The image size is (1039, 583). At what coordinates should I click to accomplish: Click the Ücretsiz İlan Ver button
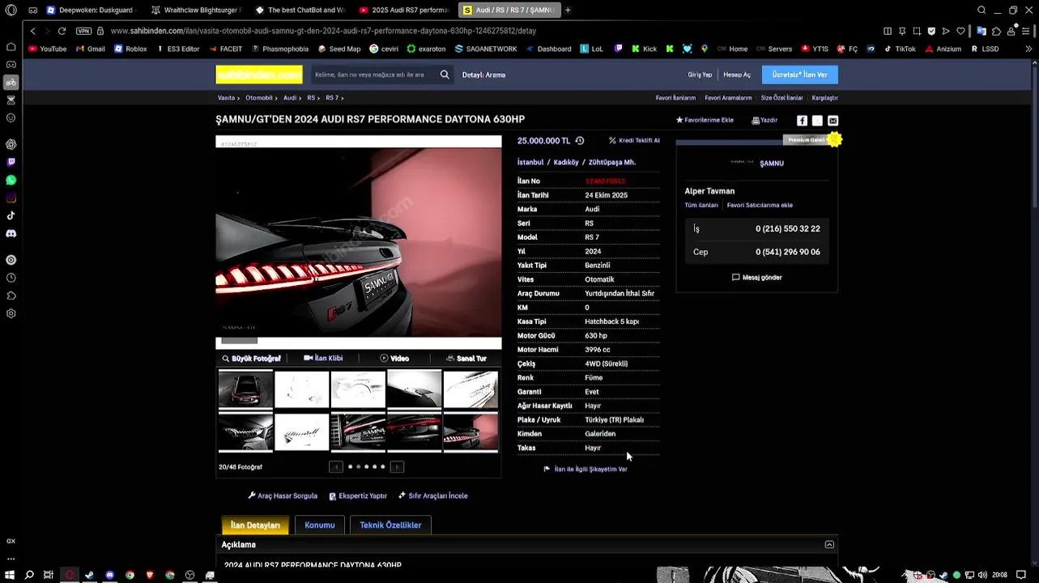(x=800, y=74)
